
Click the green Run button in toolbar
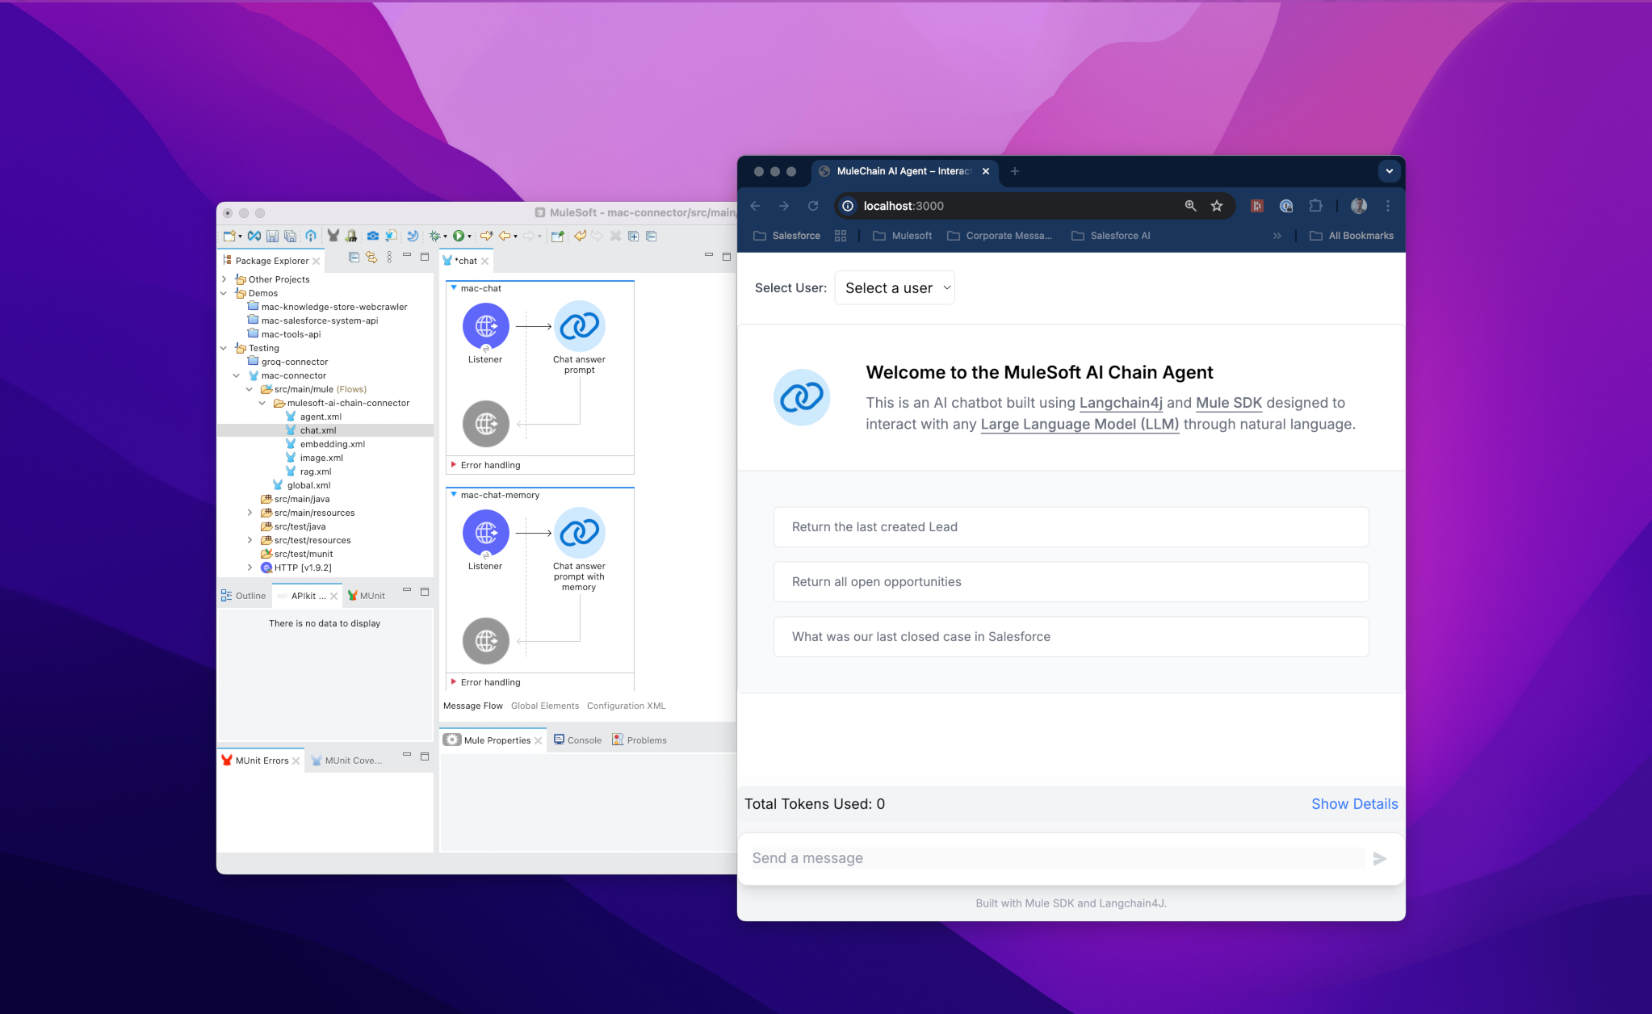coord(458,236)
